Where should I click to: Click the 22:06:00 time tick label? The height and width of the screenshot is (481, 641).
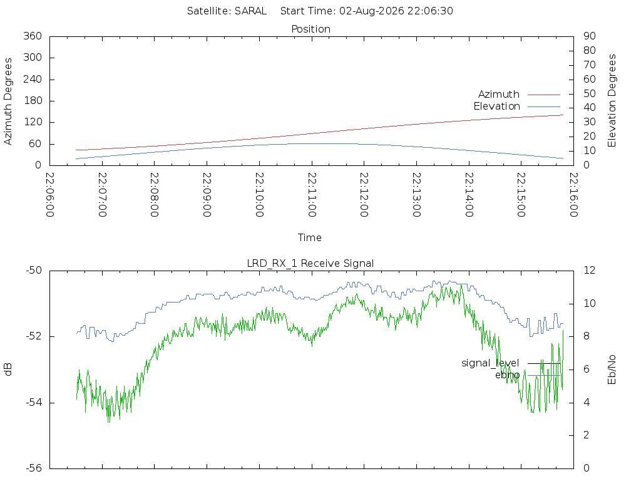(50, 195)
